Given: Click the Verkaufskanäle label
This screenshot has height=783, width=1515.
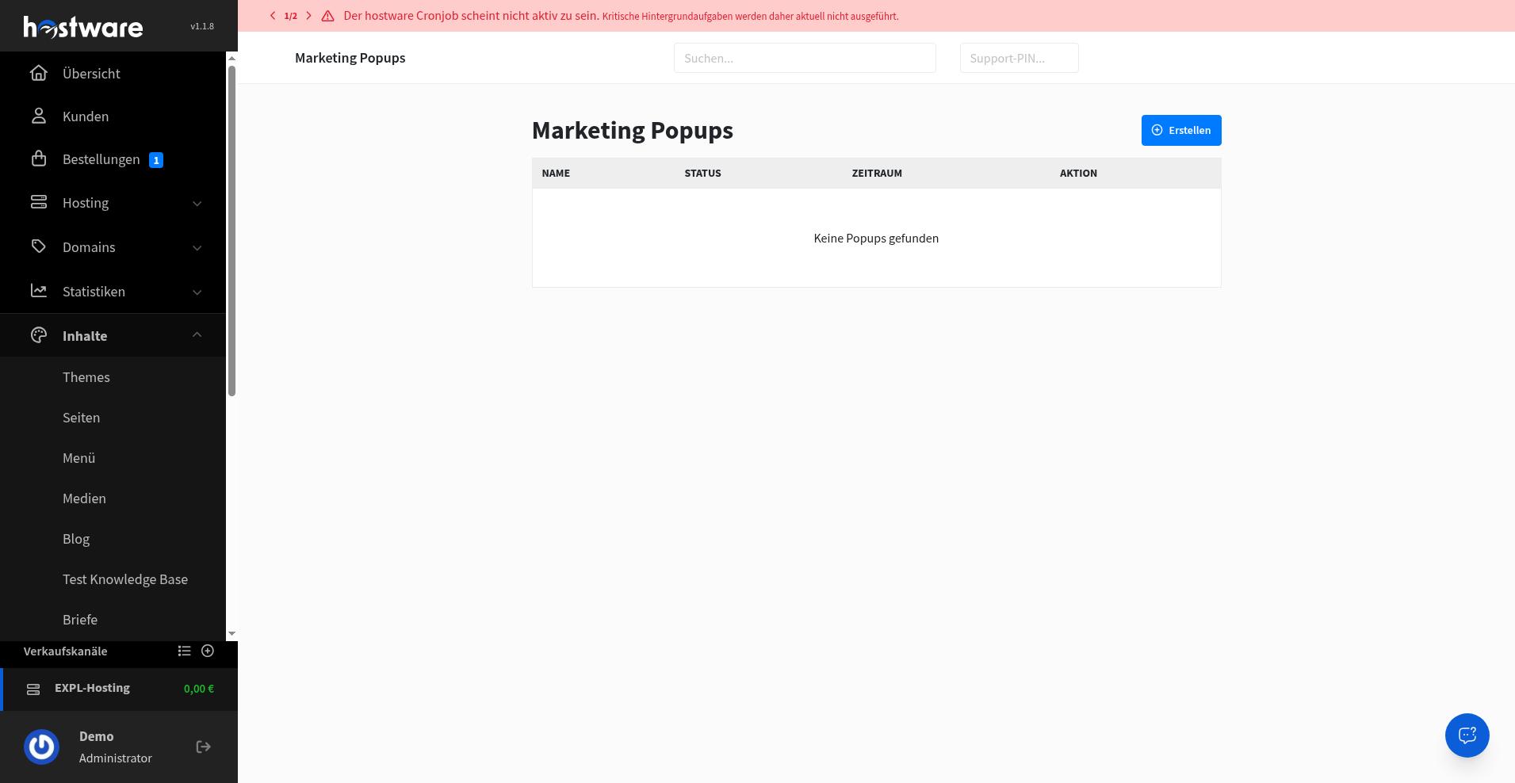Looking at the screenshot, I should [x=65, y=651].
